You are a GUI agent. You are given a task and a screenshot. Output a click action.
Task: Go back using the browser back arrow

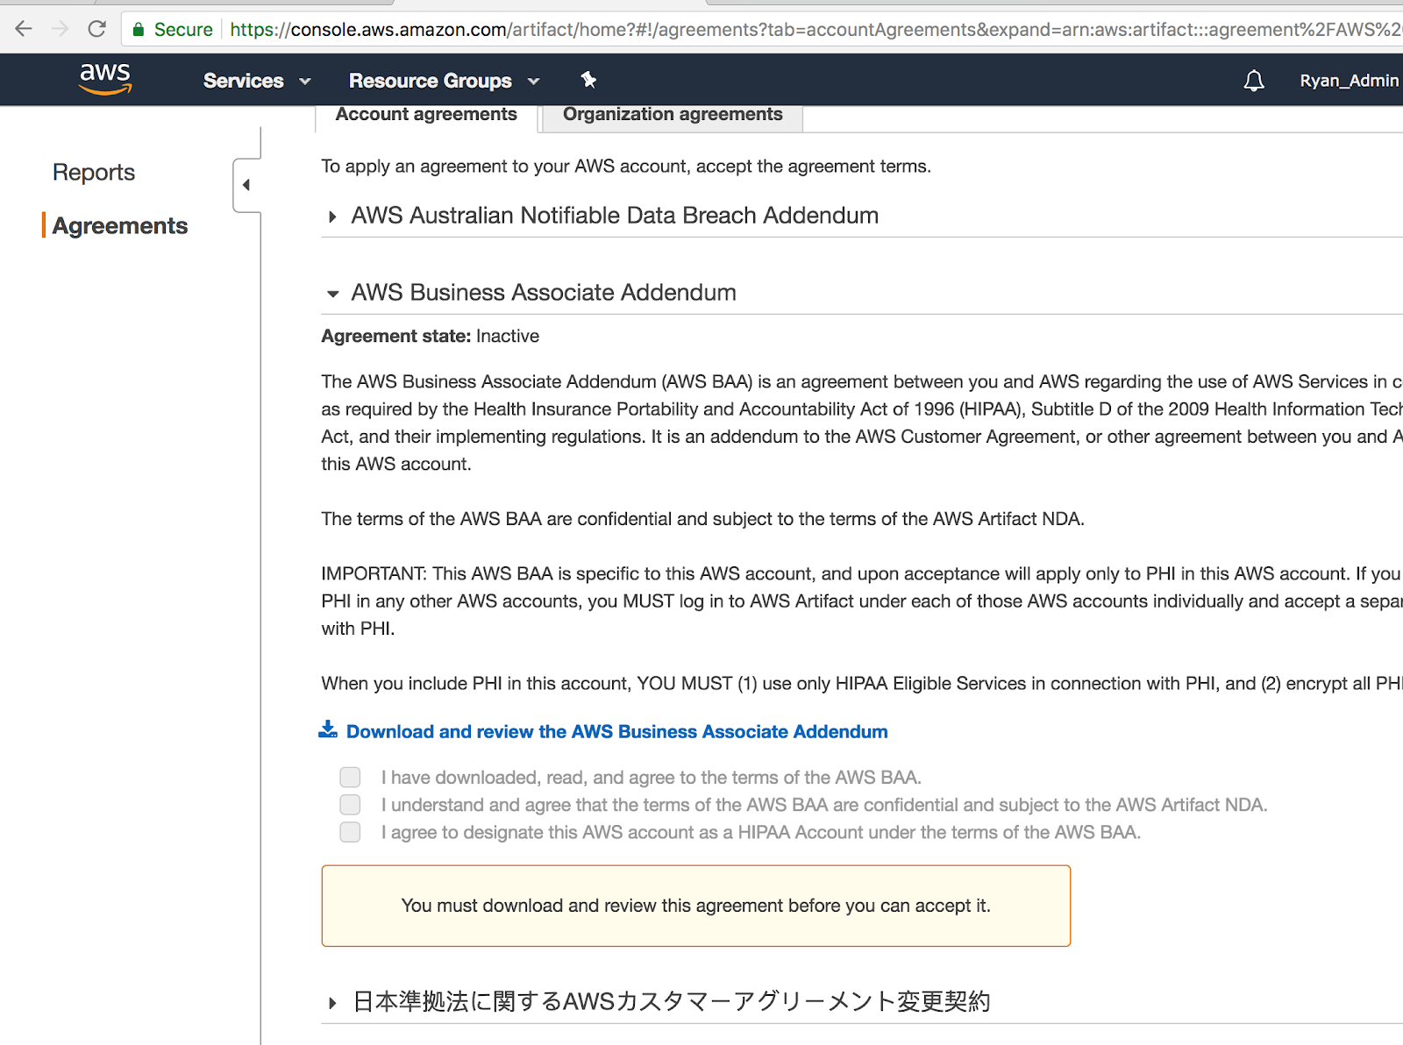(24, 29)
